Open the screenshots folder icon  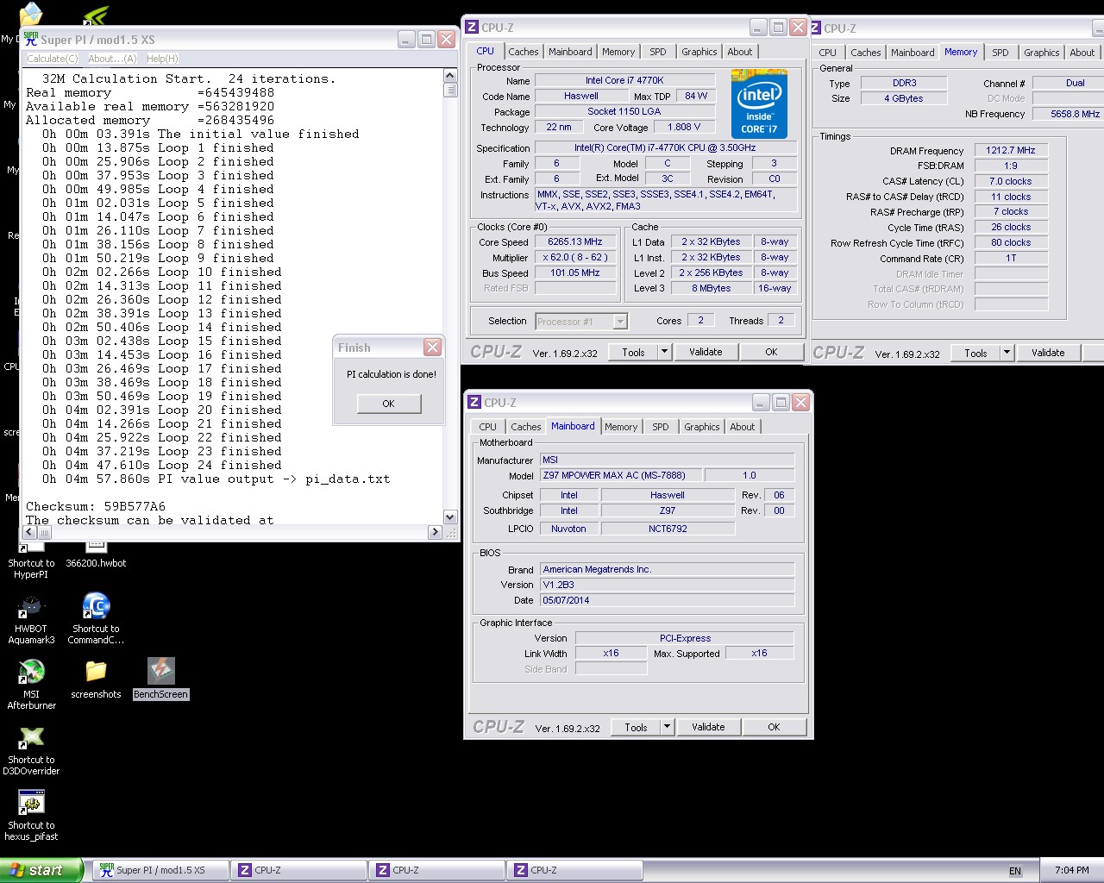(96, 679)
